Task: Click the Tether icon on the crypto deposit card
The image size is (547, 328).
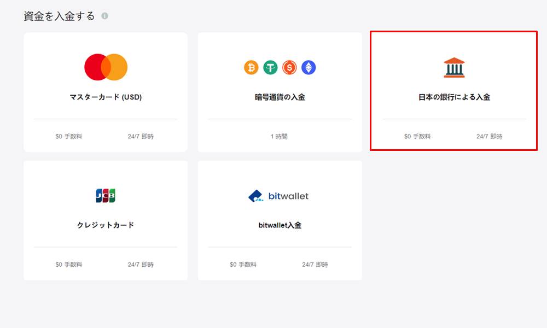Action: [271, 68]
